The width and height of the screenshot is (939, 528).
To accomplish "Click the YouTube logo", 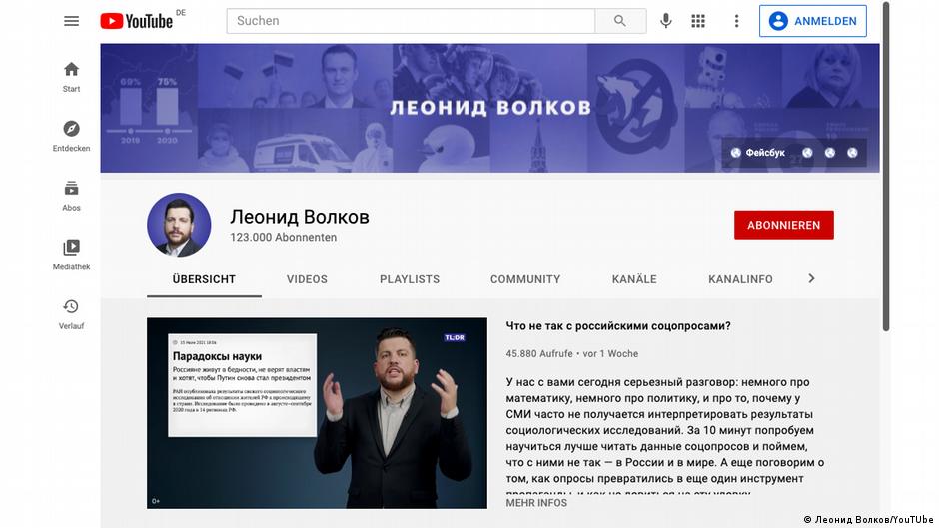I will pos(137,21).
